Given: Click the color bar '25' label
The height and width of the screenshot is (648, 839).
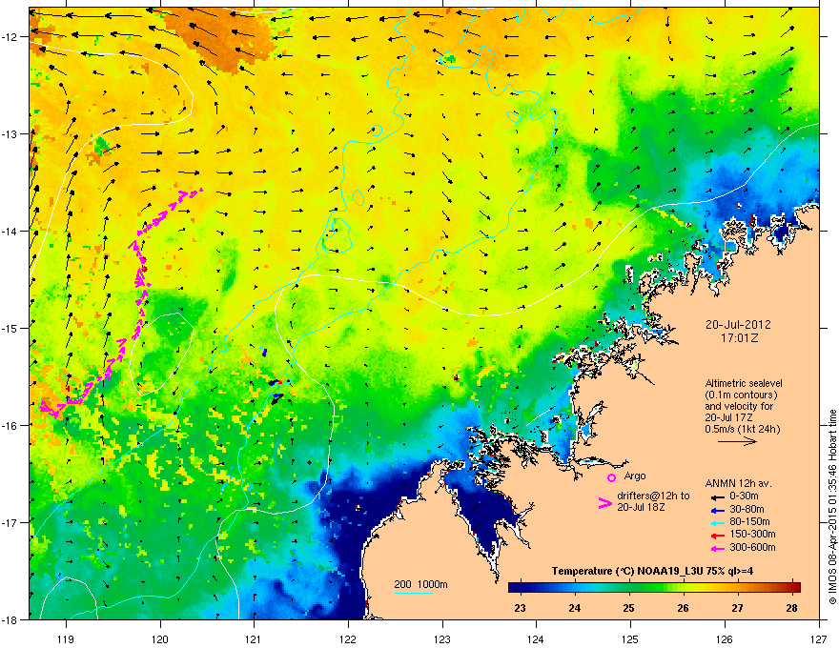Looking at the screenshot, I should (x=628, y=608).
